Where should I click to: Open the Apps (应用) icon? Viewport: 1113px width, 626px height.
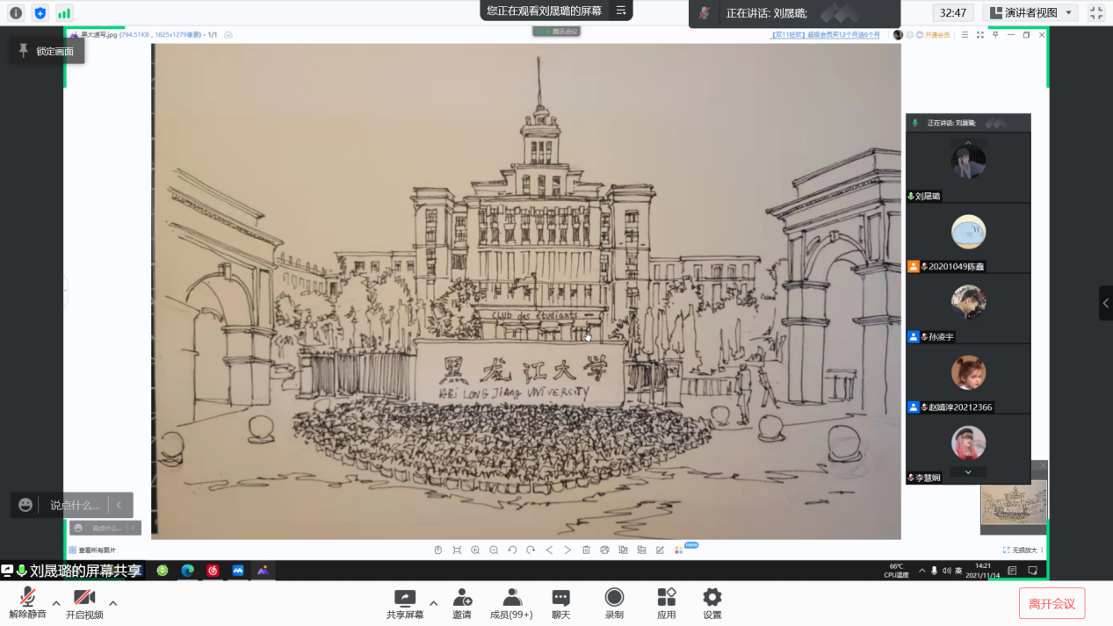click(666, 599)
